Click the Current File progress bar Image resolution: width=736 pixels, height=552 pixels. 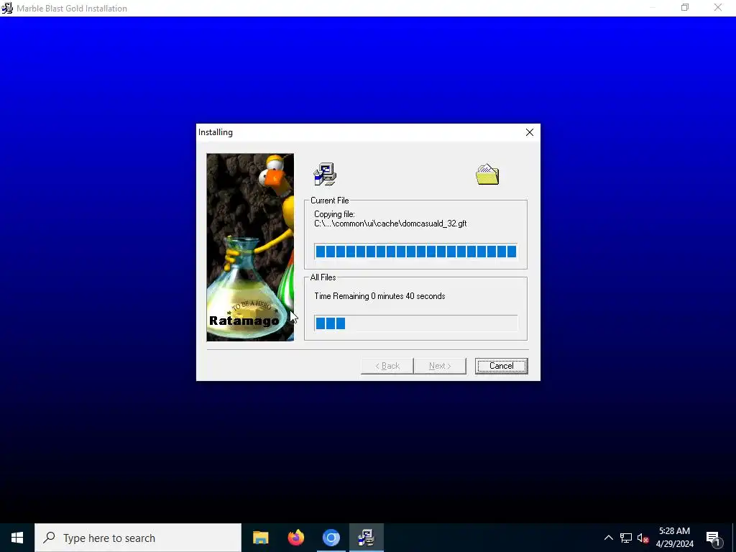pos(416,252)
